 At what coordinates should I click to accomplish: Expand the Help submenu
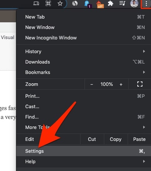click(x=83, y=161)
